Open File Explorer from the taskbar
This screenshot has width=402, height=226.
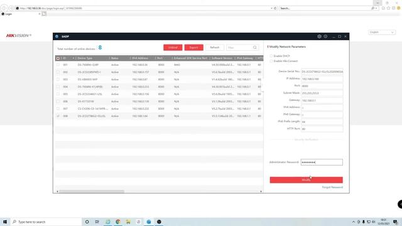coord(128,222)
